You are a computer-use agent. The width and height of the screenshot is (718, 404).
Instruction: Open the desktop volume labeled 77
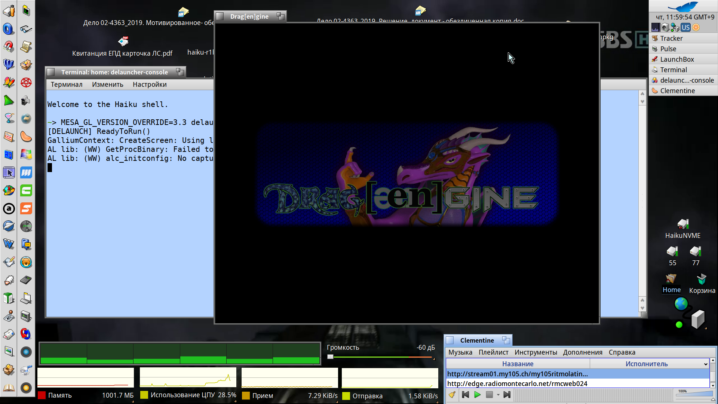pyautogui.click(x=696, y=256)
